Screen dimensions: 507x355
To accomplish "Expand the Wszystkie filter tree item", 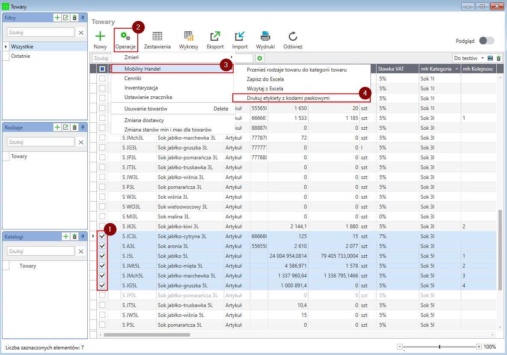I will [6, 47].
